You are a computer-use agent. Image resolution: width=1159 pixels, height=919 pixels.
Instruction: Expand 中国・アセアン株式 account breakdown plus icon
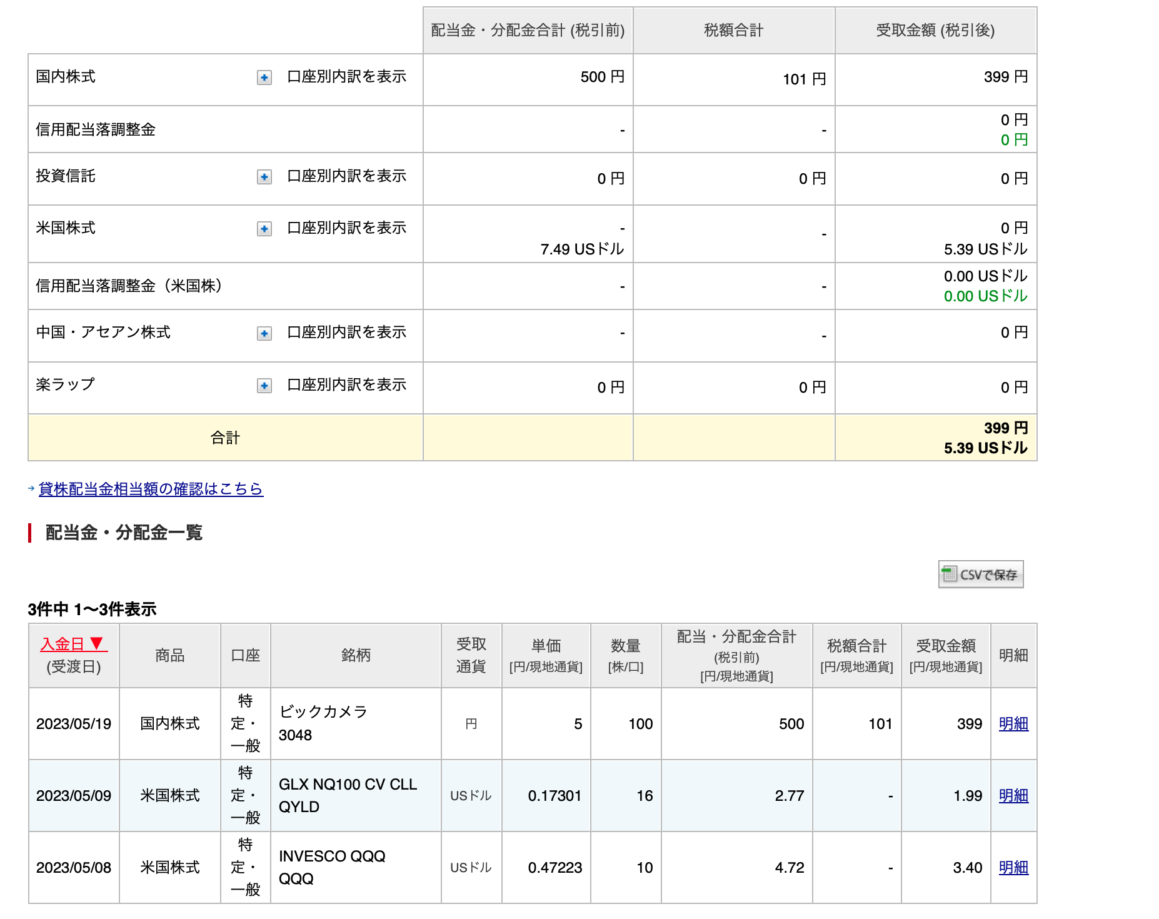click(x=264, y=333)
